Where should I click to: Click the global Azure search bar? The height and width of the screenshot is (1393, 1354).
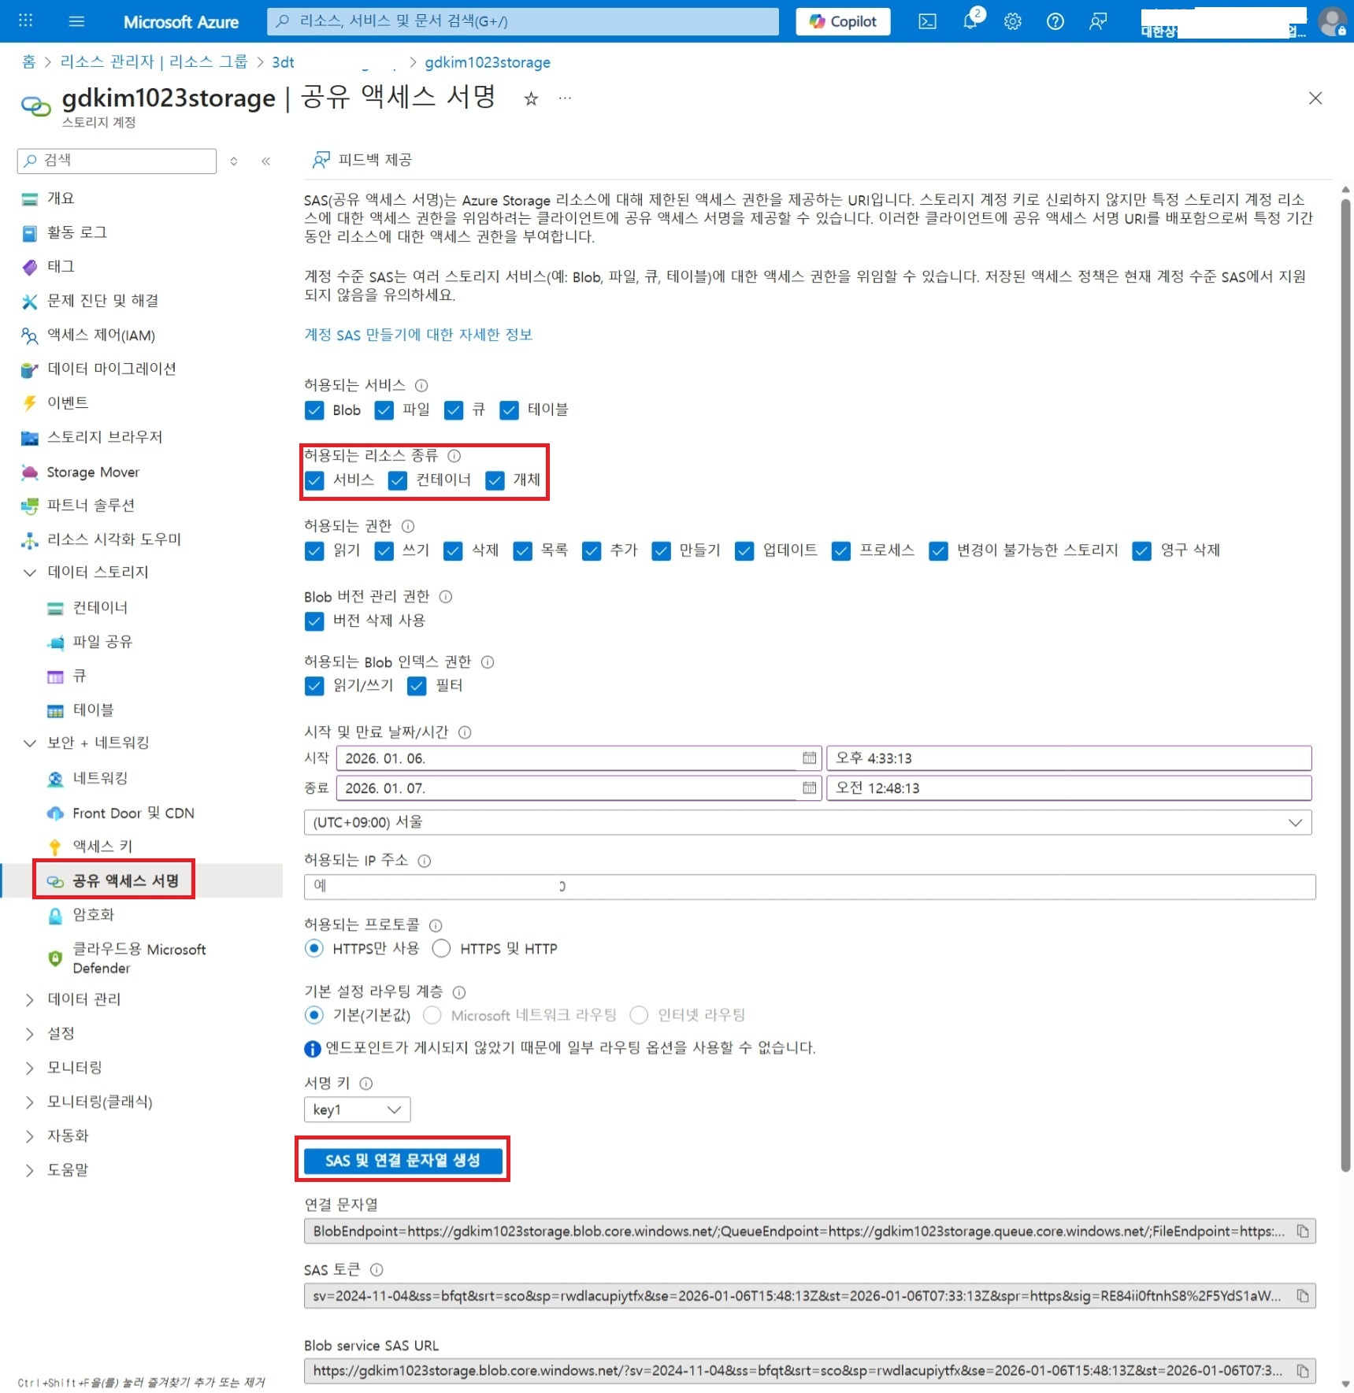523,21
